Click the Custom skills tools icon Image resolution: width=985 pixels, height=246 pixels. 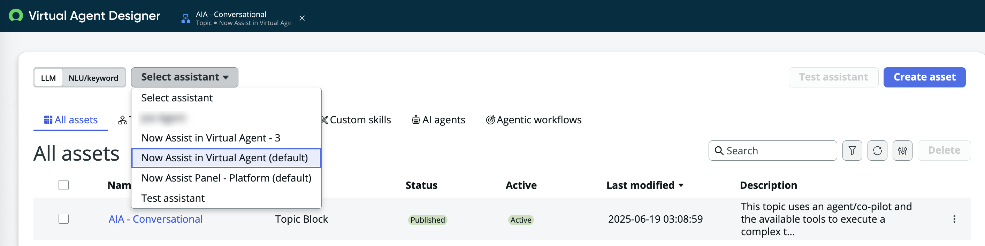point(324,120)
